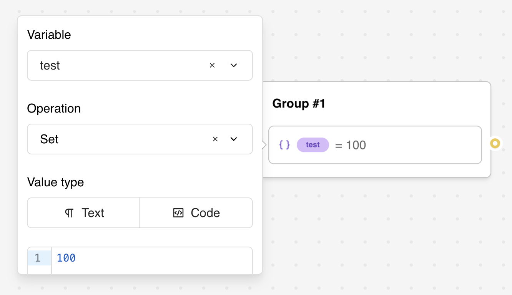Expand the Variable dropdown chevron

click(x=234, y=66)
